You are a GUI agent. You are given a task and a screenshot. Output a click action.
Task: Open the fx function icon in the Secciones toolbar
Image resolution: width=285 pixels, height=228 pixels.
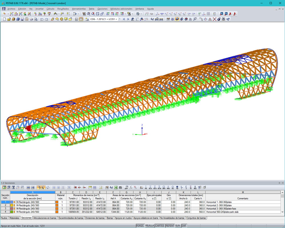[x=131, y=188]
